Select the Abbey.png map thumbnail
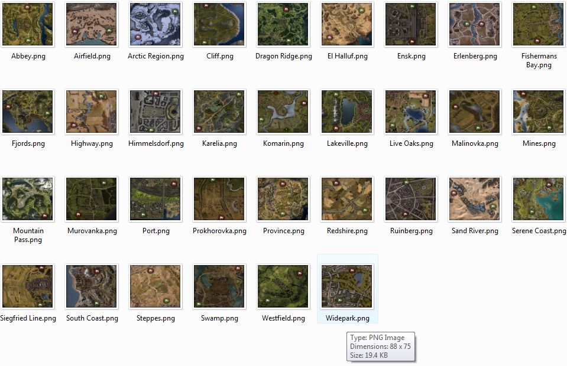The height and width of the screenshot is (366, 567). (x=27, y=24)
